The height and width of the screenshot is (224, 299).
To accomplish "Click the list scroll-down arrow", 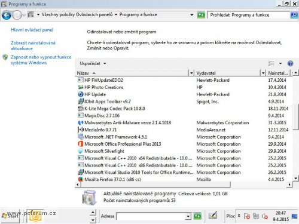I will point(296,179).
